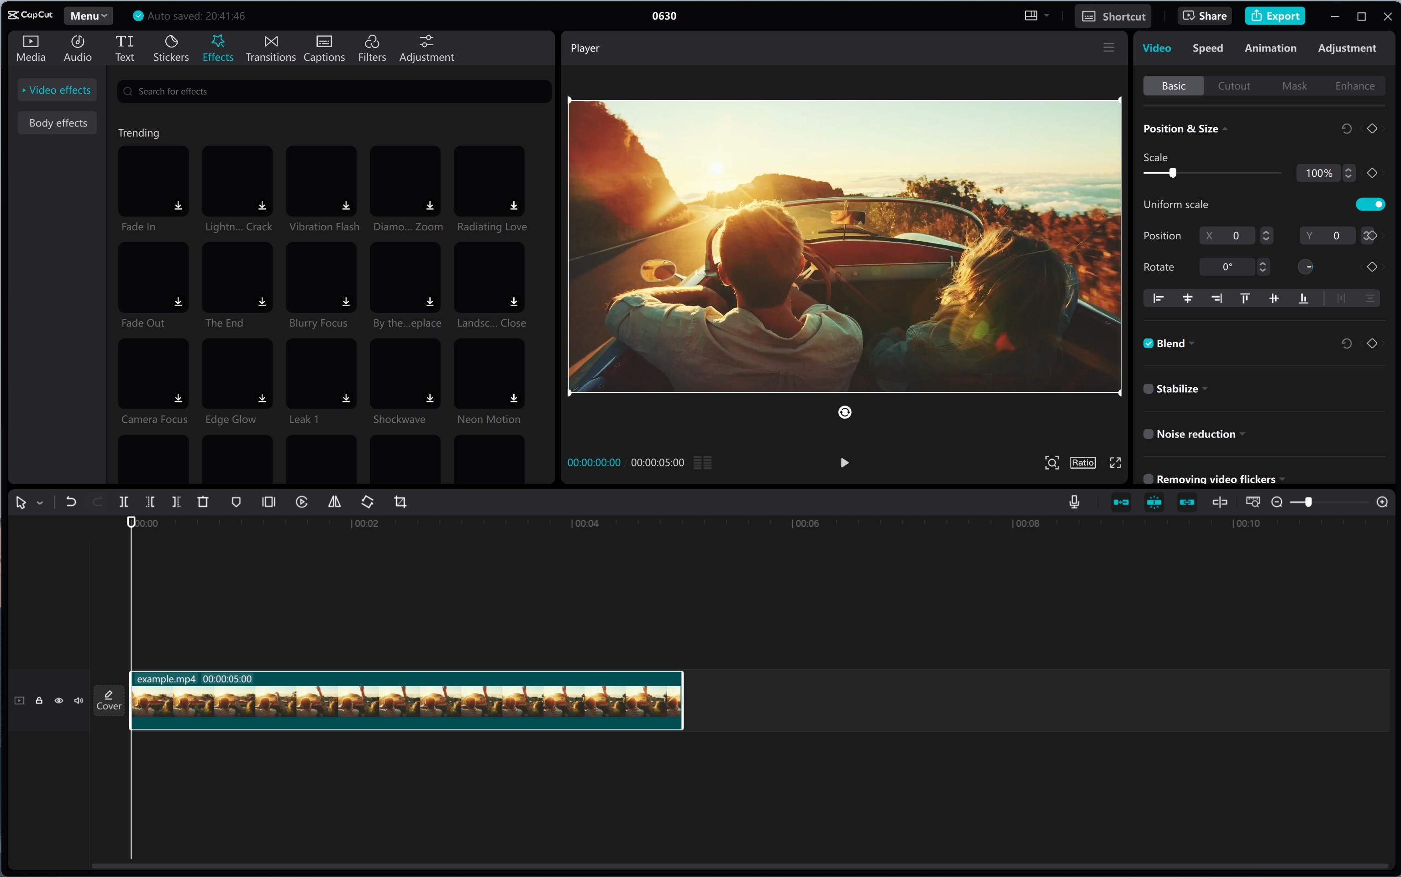Viewport: 1401px width, 877px height.
Task: Open the Stickers panel
Action: pos(170,48)
